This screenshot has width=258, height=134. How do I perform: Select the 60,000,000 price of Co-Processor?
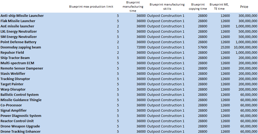249,105
